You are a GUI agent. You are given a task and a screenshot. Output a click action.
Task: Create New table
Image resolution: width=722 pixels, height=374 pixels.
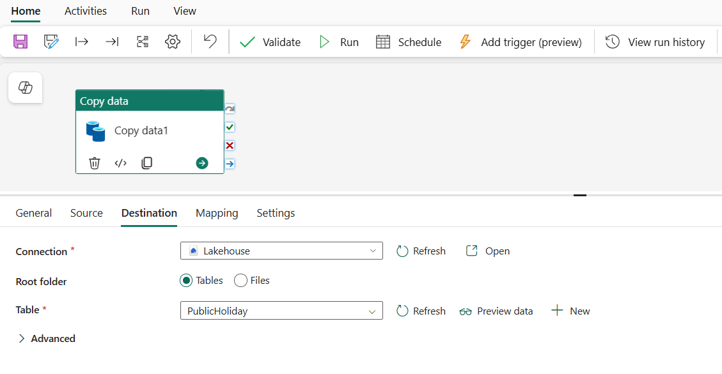tap(570, 311)
